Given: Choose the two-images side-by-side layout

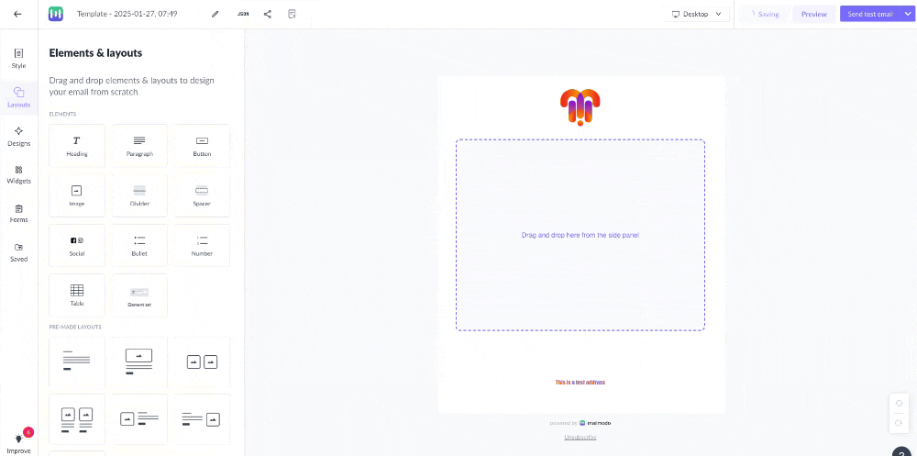Looking at the screenshot, I should point(202,361).
